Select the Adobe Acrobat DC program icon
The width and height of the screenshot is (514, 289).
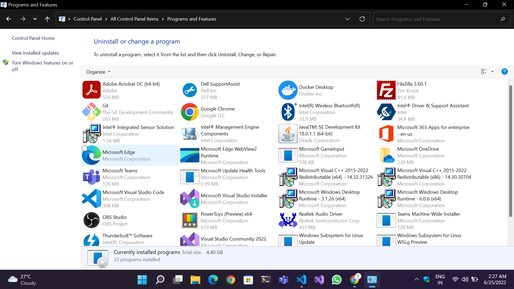(92, 90)
